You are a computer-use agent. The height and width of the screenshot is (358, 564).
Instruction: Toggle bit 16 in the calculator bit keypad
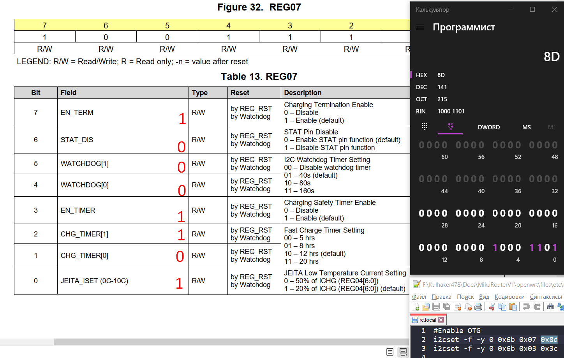coord(555,213)
